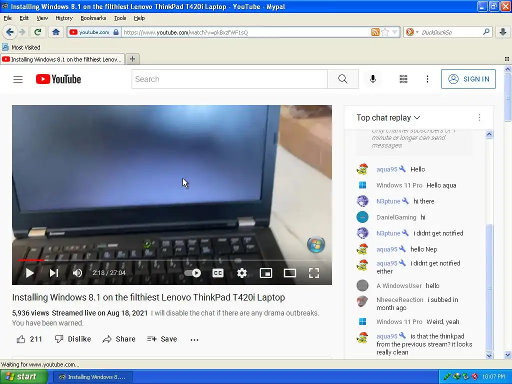Skip to the next video
Image resolution: width=512 pixels, height=384 pixels.
[54, 273]
